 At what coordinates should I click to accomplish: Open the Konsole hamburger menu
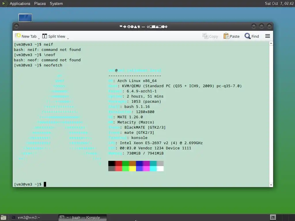268,36
